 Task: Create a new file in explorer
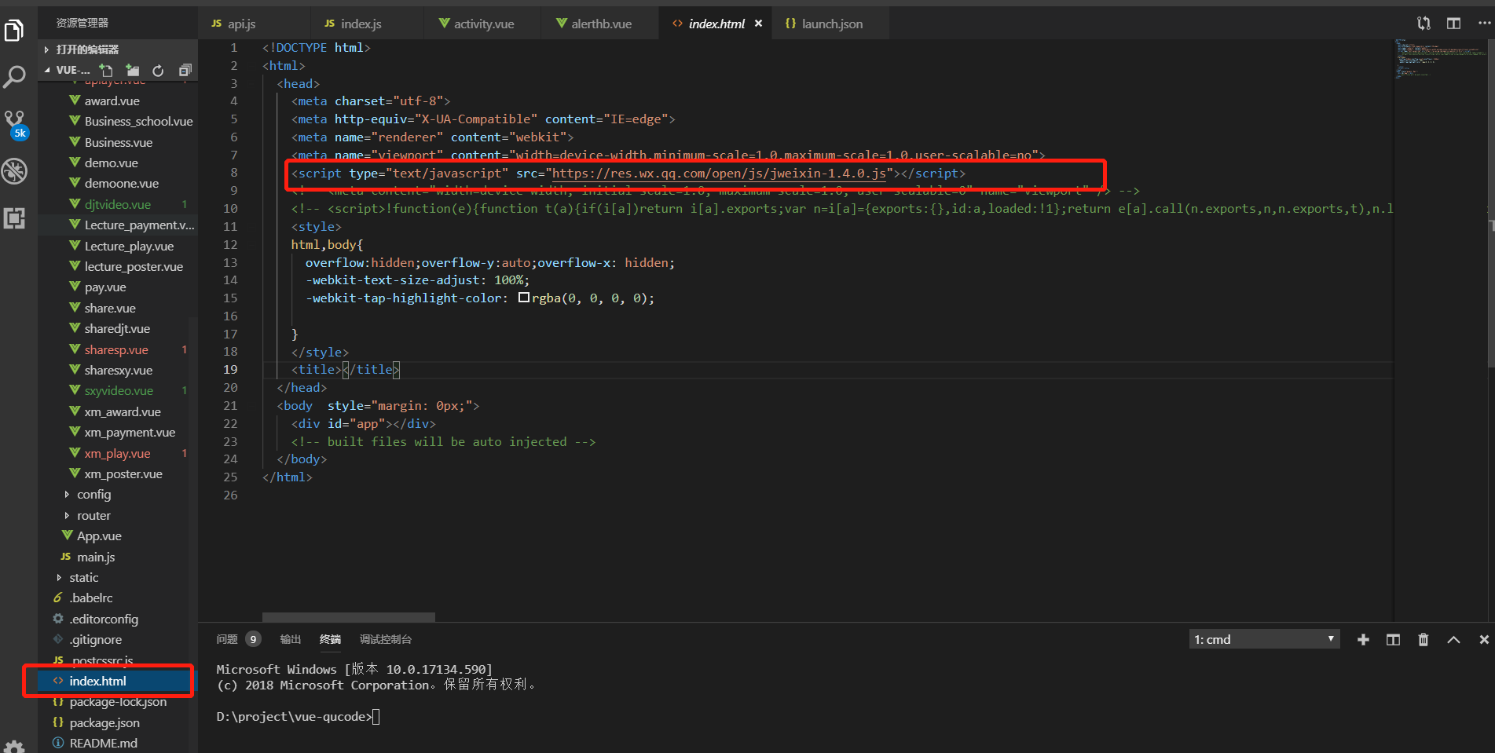pyautogui.click(x=106, y=71)
